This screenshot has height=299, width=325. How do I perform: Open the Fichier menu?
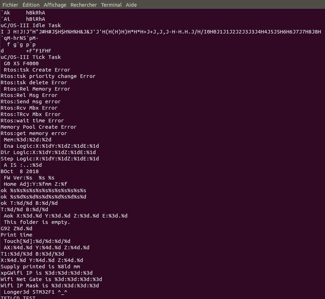(x=10, y=5)
